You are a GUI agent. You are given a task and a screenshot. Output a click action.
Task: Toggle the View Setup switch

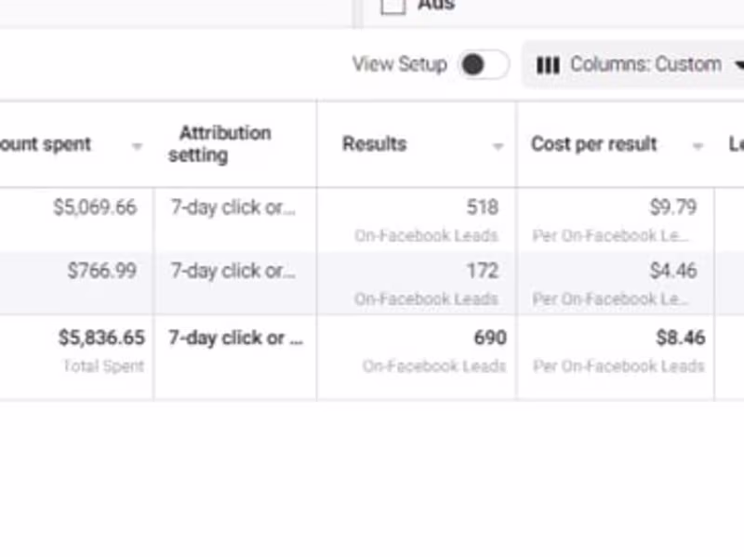click(x=484, y=65)
